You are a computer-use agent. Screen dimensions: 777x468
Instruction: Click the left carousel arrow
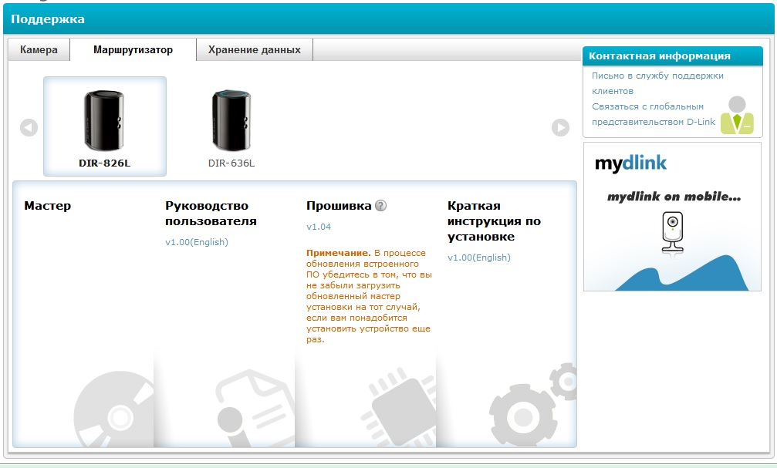[29, 127]
